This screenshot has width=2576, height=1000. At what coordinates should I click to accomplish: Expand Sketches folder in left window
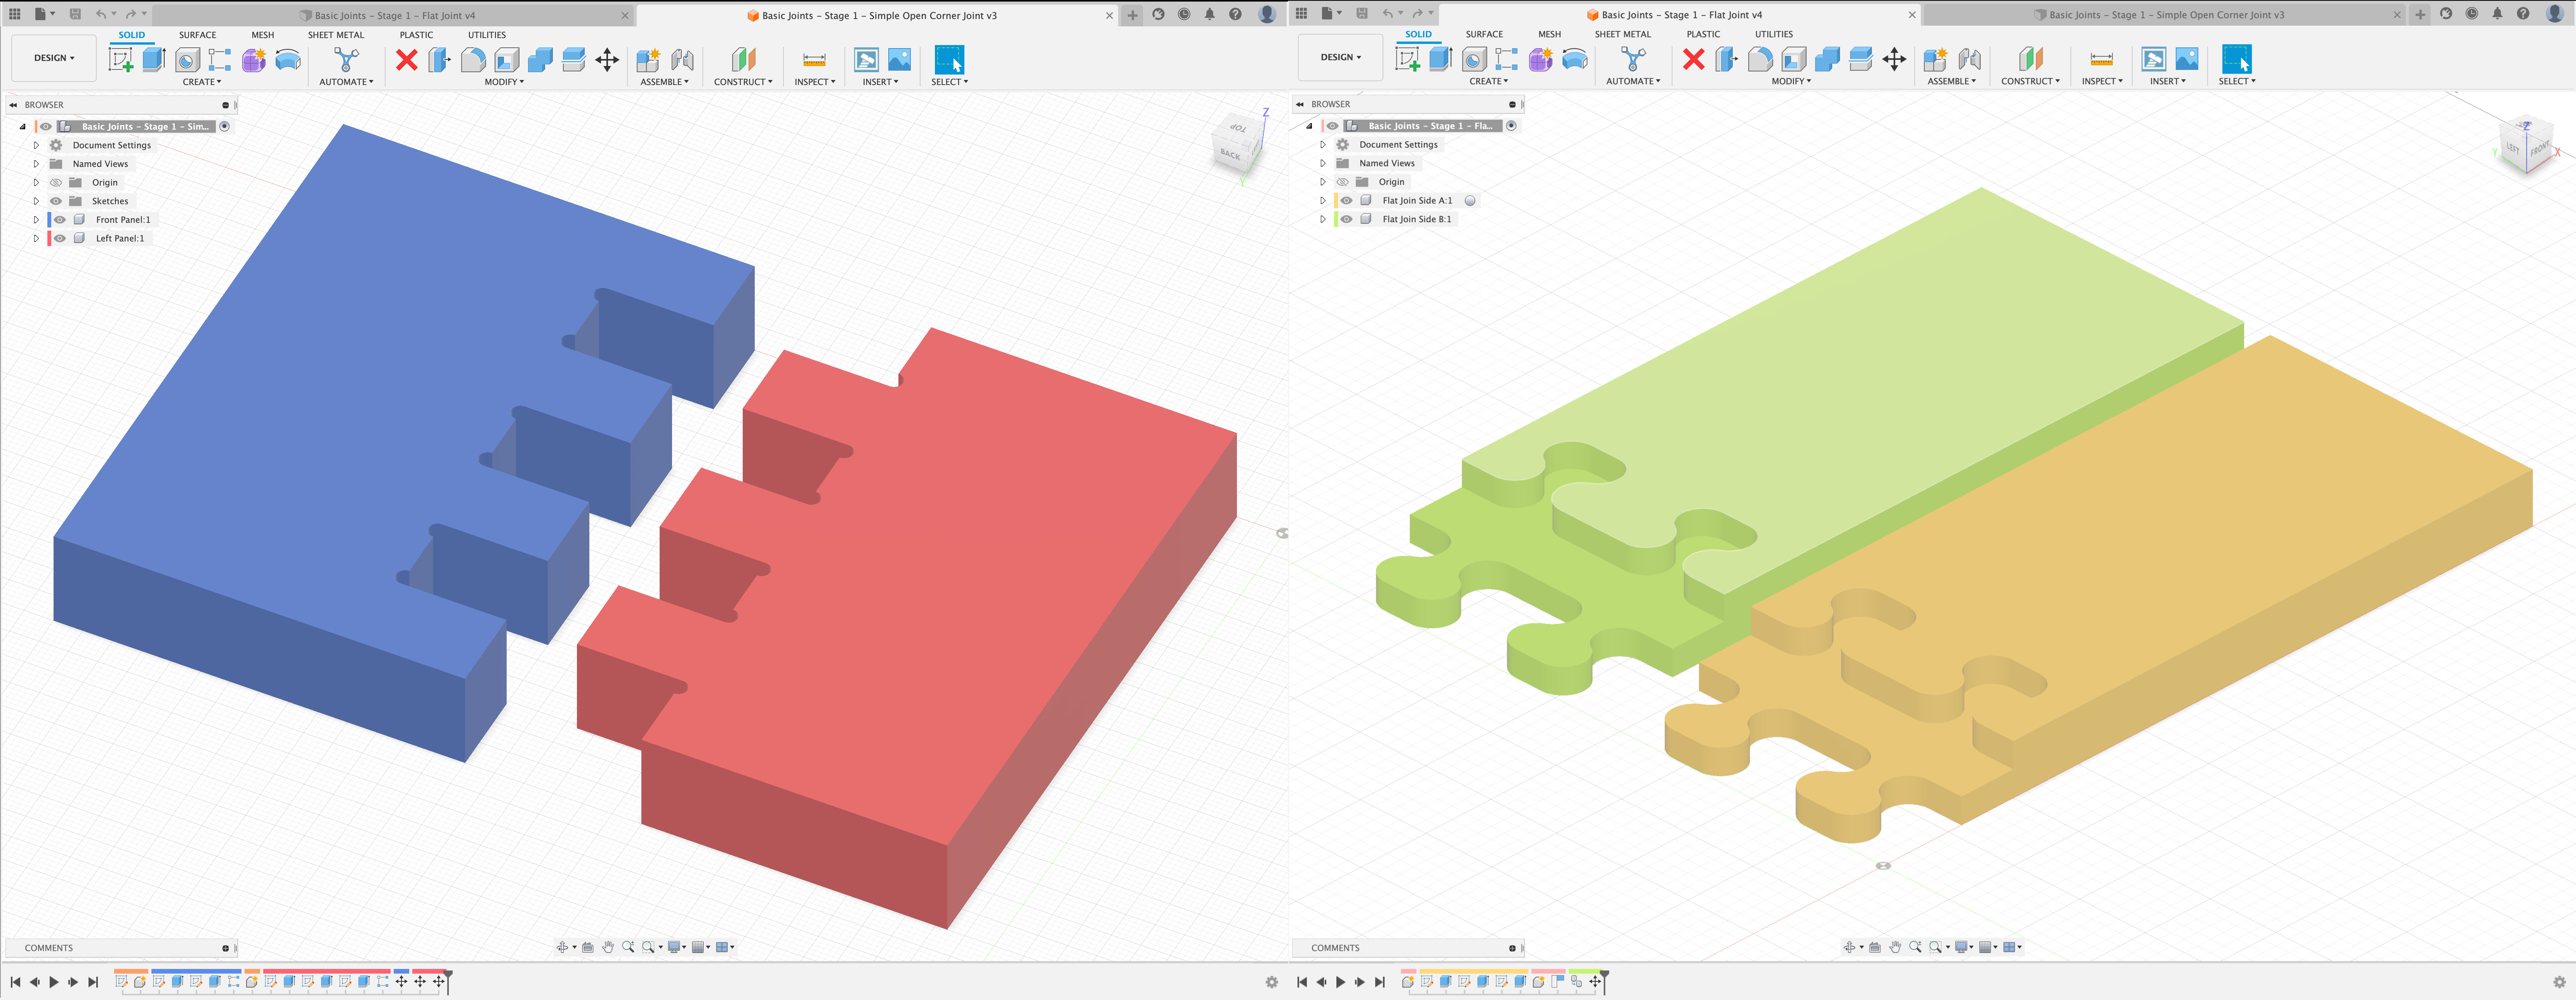[36, 201]
